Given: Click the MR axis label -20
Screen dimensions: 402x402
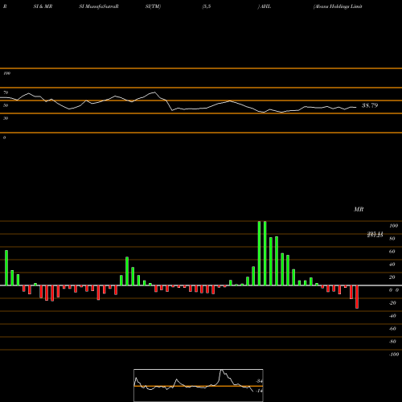Looking at the screenshot, I should [x=392, y=303].
